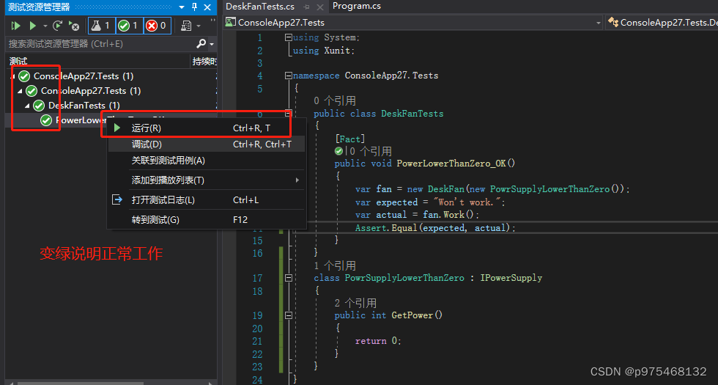Close the Test Explorer panel
Viewport: 718px width, 385px height.
[207, 7]
